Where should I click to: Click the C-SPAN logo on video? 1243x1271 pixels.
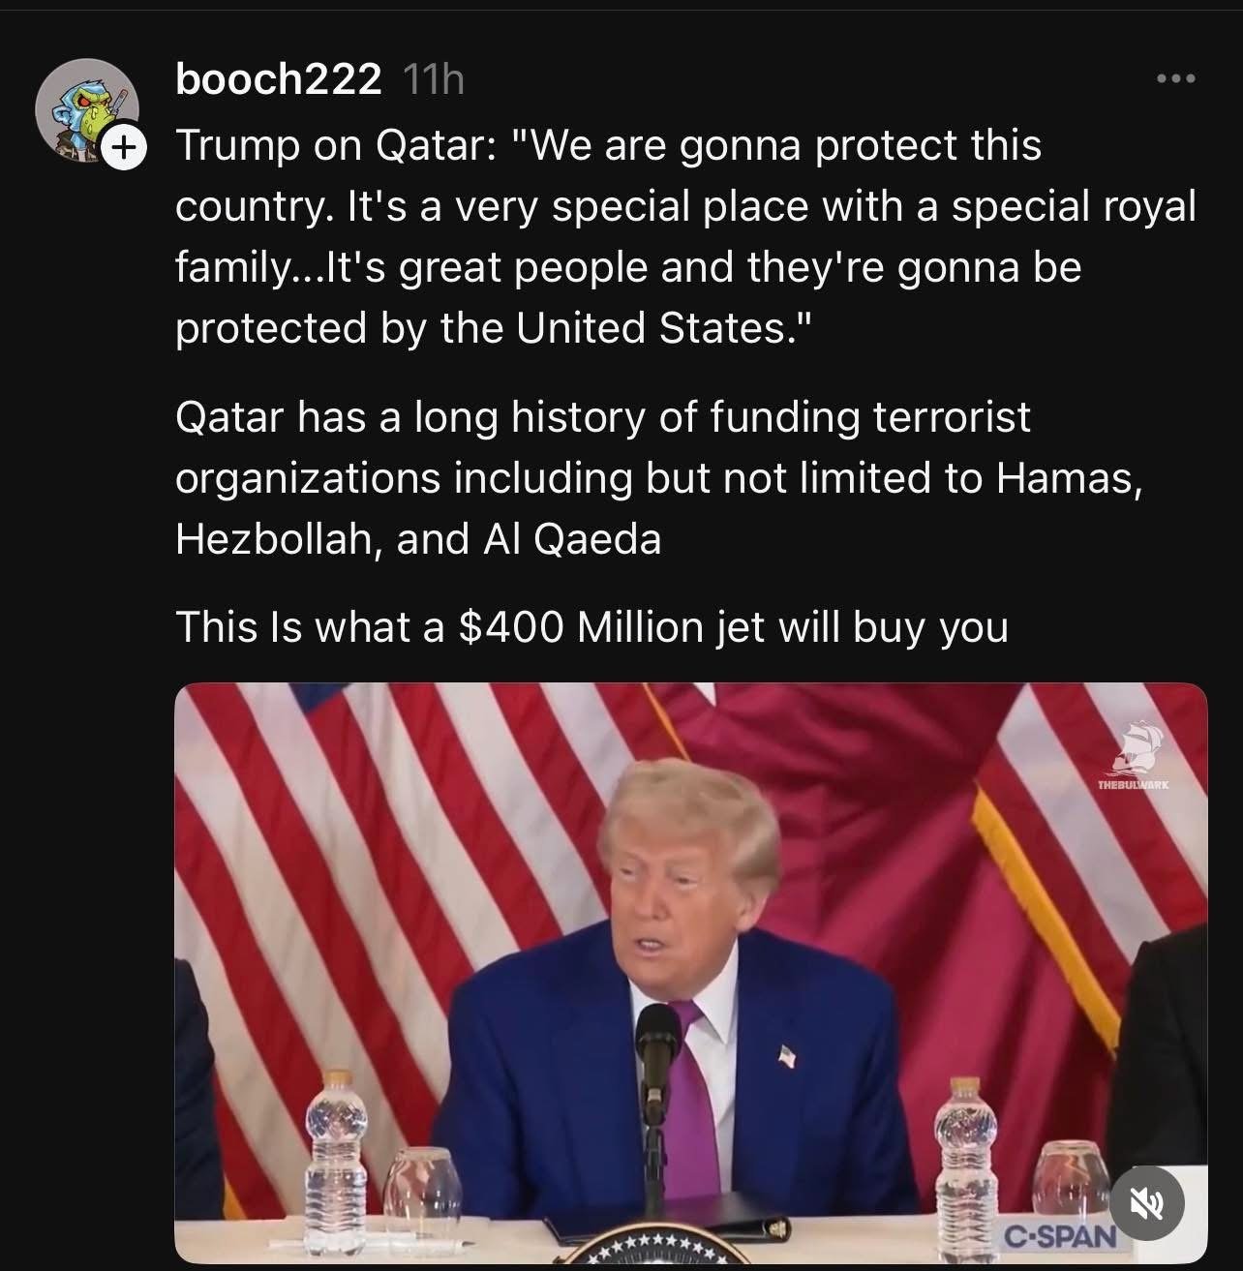pos(1059,1236)
